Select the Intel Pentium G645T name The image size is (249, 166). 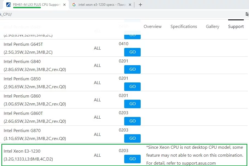23,44
